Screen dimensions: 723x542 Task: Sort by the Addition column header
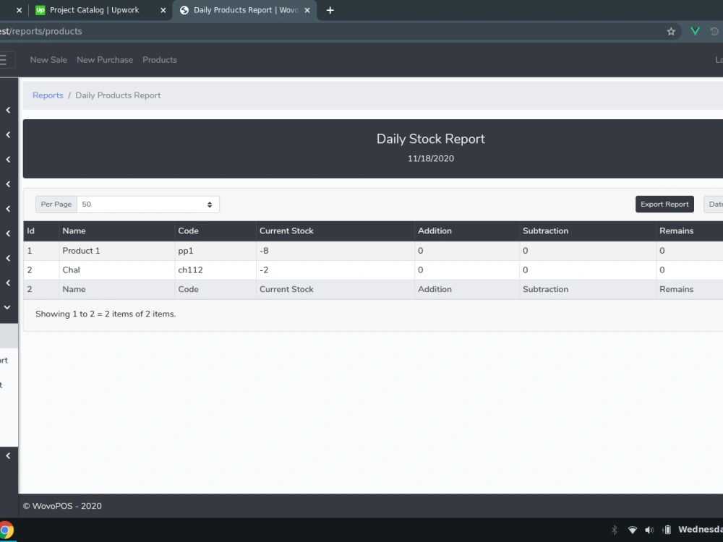click(466, 231)
